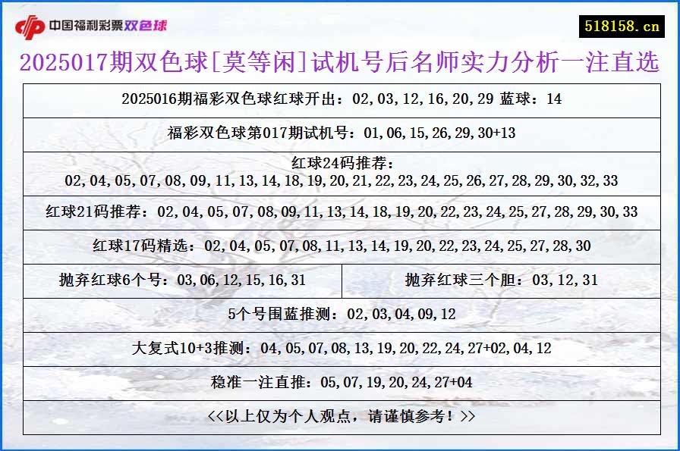Screen dimensions: 680x451
Task: Collapse the 大复式10+3推测 section
Action: 340,349
